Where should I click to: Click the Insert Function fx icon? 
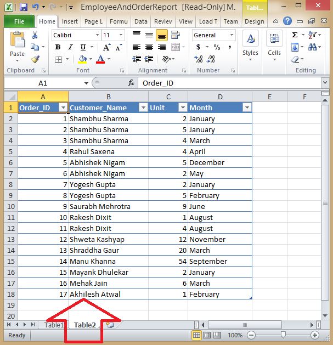[131, 83]
